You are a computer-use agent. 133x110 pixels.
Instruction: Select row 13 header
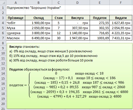[x=3, y=68]
